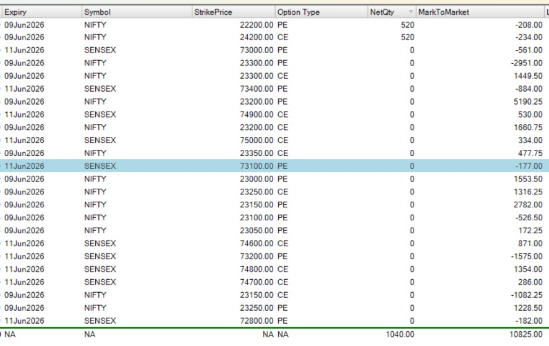This screenshot has height=346, width=549.
Task: Select strike price 24200.00 CE cell
Action: 257,37
